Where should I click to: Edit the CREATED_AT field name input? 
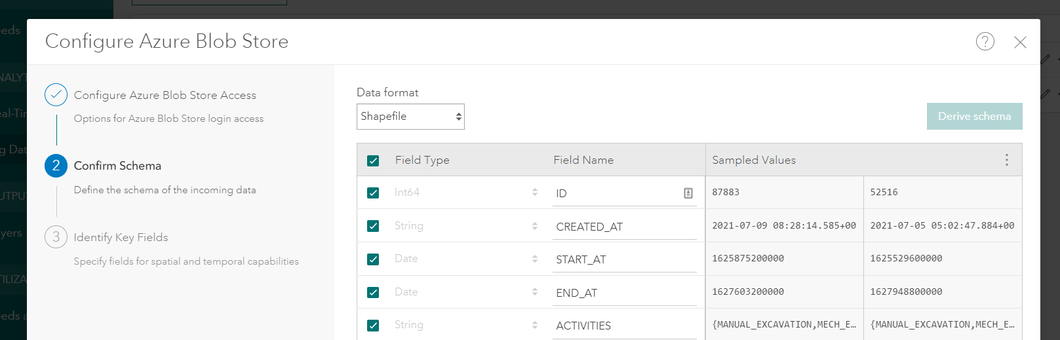(x=624, y=227)
